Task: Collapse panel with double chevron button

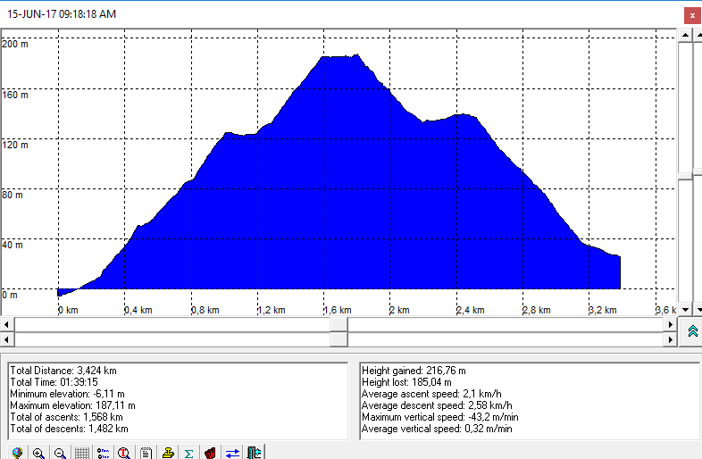Action: pyautogui.click(x=692, y=331)
